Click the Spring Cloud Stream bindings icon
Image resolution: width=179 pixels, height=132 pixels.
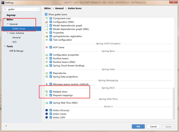pyautogui.click(x=47, y=65)
